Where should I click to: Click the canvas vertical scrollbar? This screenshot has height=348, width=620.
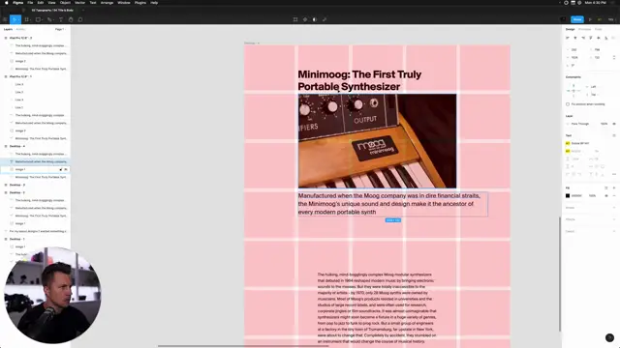tap(560, 275)
